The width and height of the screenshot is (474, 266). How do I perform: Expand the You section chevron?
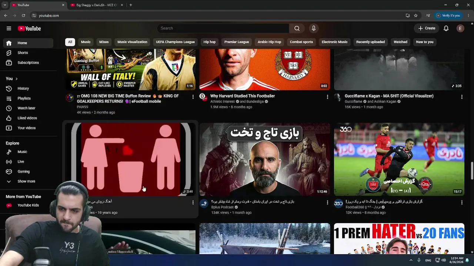click(x=16, y=79)
